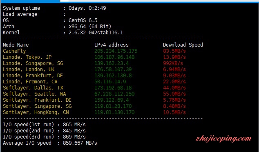Click the 22.0MB/s download speed
The height and width of the screenshot is (152, 259).
(x=174, y=82)
